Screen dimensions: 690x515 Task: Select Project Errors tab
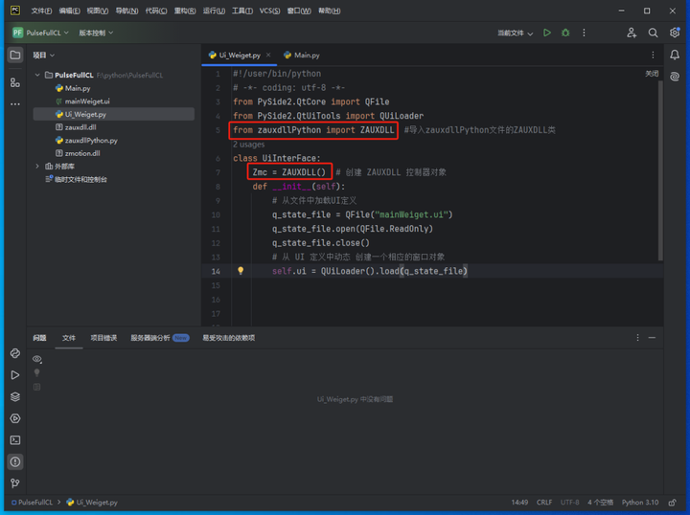tap(103, 338)
